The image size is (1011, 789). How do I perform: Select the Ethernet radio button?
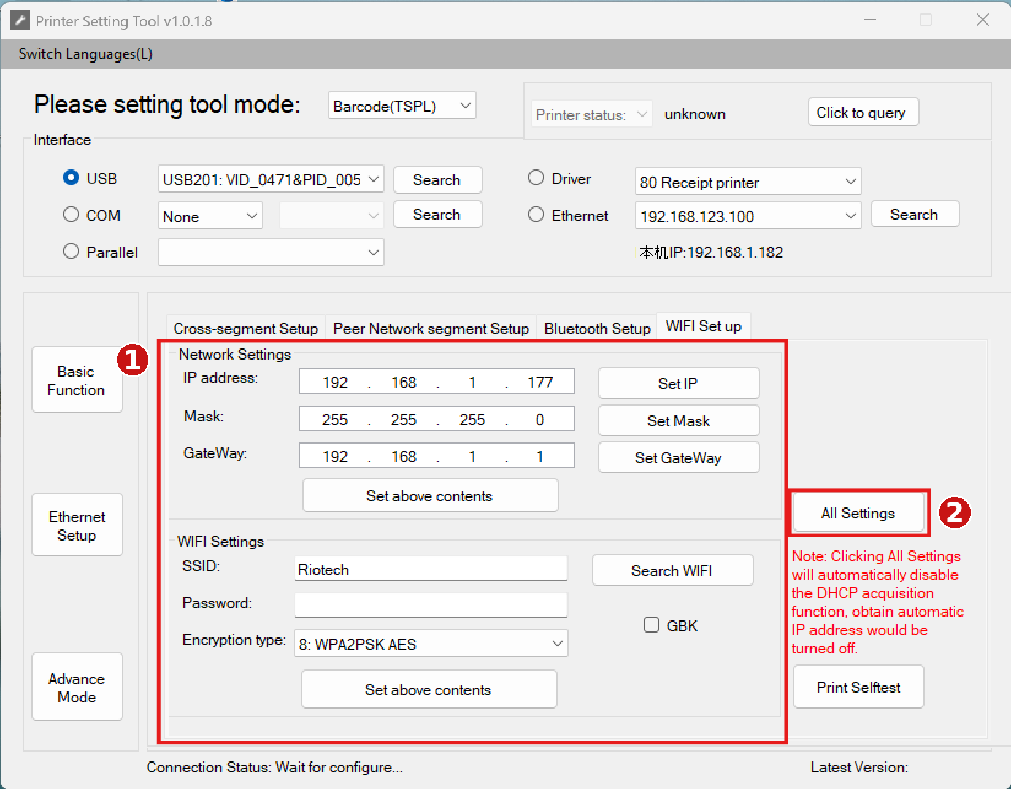[x=536, y=214]
